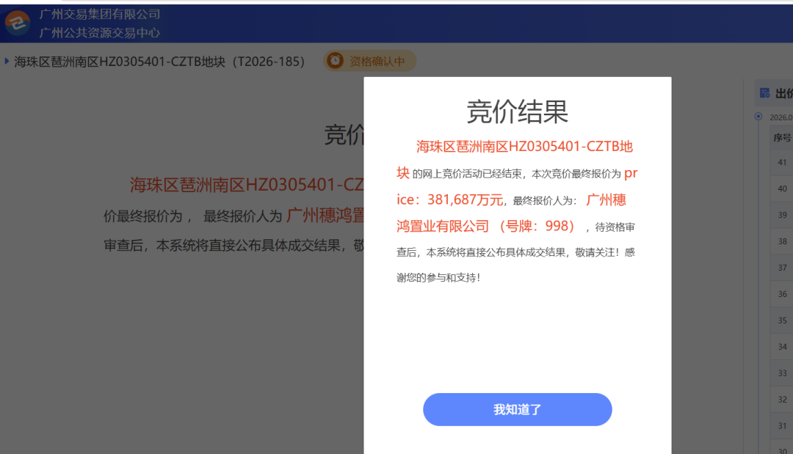Viewport: 793px width, 454px height.
Task: Select bid row number 32
Action: 783,399
